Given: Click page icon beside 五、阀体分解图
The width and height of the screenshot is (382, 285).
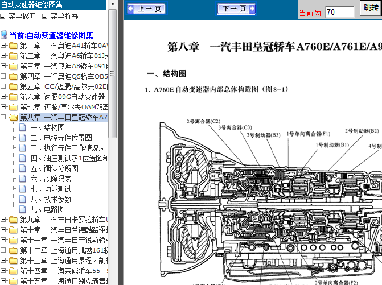Looking at the screenshot, I should pos(23,168).
